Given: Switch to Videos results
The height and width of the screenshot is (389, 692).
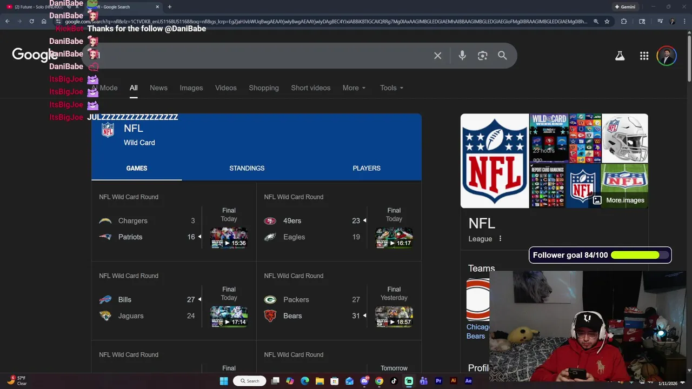Looking at the screenshot, I should tap(226, 88).
